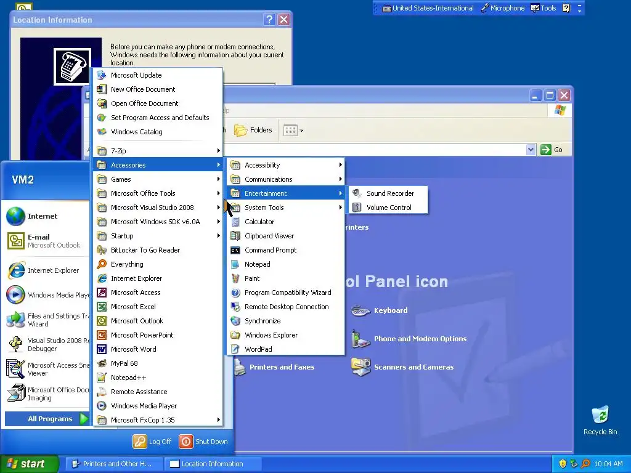Open the address bar dropdown arrow
Viewport: 631px width, 473px height.
(x=531, y=150)
